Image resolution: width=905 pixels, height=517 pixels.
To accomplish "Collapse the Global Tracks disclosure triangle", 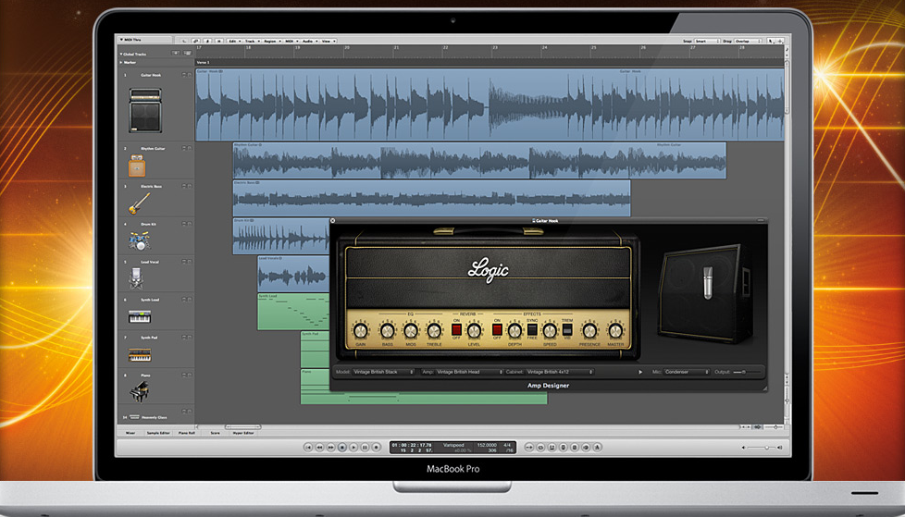I will coord(121,54).
